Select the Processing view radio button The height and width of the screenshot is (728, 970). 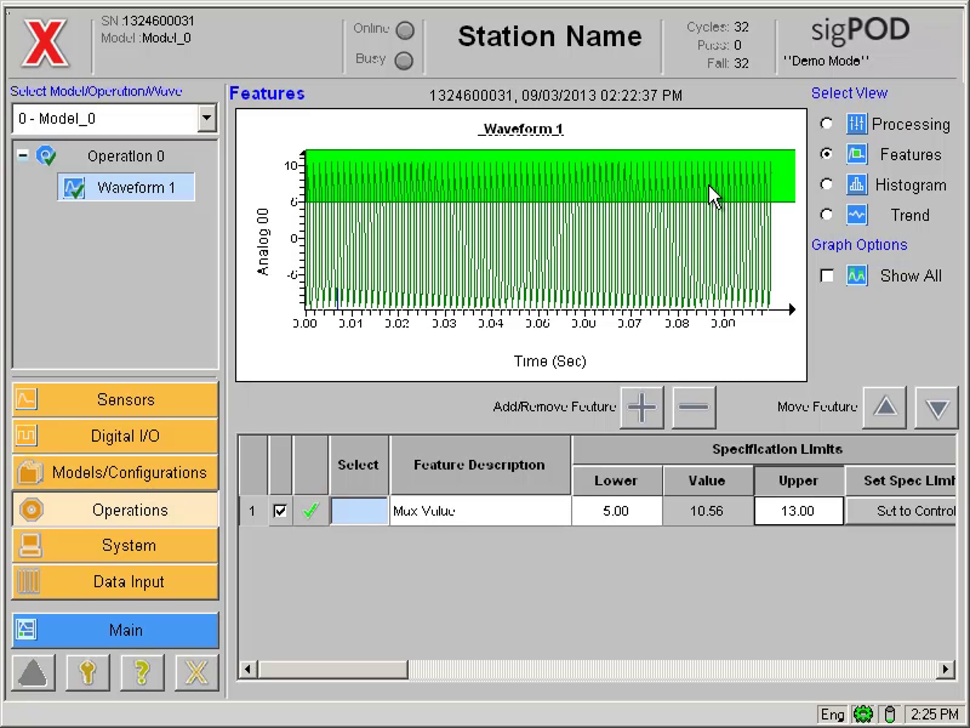[x=826, y=124]
